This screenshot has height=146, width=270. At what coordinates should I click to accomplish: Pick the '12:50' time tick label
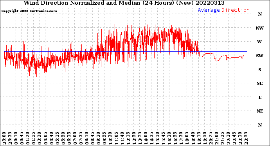(133, 138)
